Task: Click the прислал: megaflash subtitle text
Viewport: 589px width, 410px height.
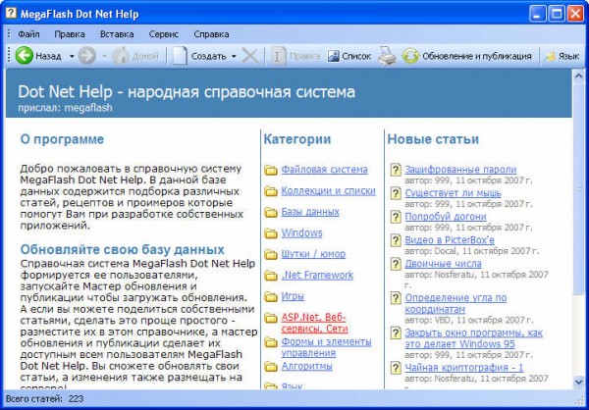Action: 65,108
